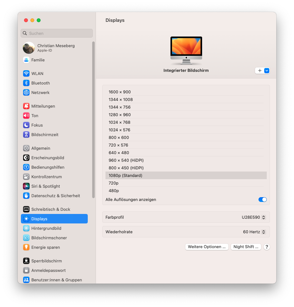Image resolution: width=294 pixels, height=307 pixels.
Task: Click the question mark help button
Action: coord(267,247)
